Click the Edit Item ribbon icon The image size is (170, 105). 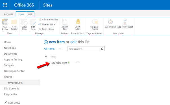coord(33,22)
